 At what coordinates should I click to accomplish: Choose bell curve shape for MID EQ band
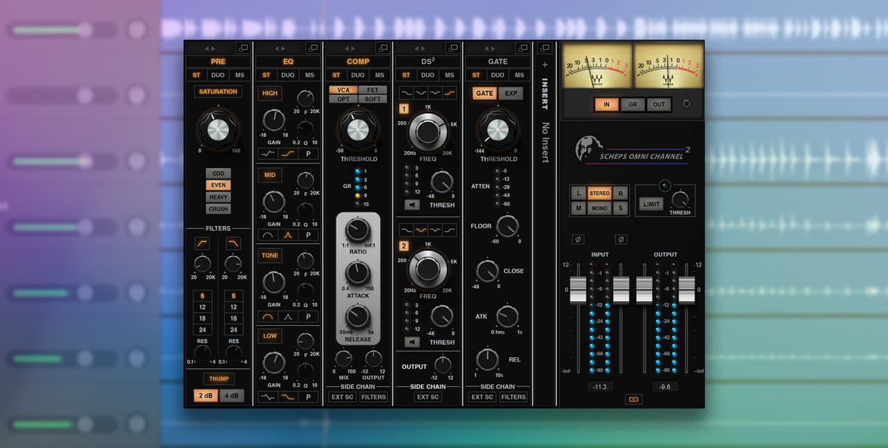point(287,235)
